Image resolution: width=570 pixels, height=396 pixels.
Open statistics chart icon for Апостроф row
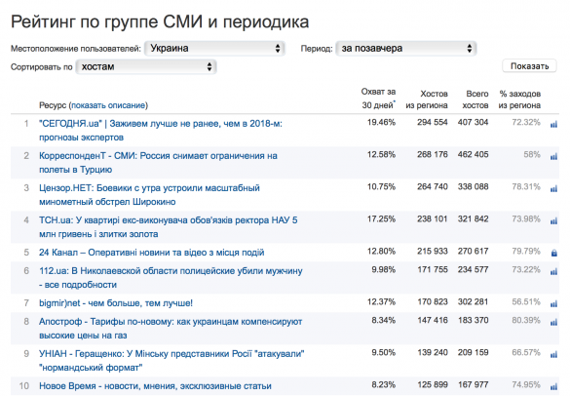(553, 322)
